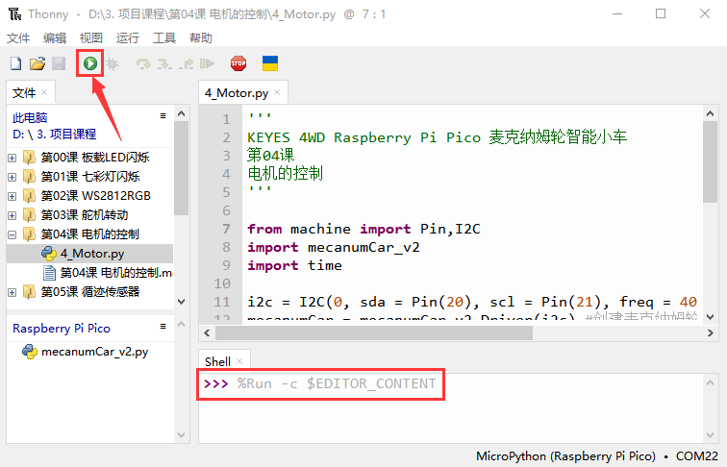Open the Raspberry Pi Pico panel menu

point(163,326)
